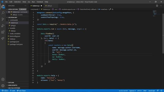Open the Extensions view
164x92 pixels.
click(x=3, y=32)
